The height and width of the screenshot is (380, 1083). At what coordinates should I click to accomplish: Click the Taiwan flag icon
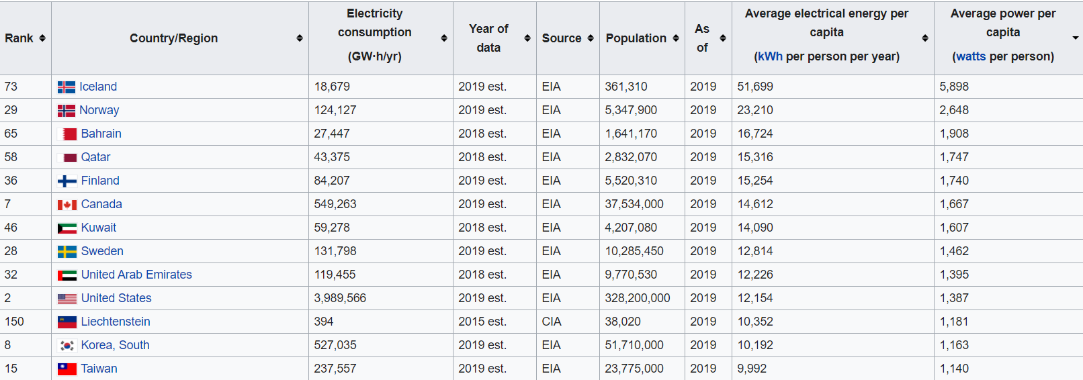pos(67,369)
